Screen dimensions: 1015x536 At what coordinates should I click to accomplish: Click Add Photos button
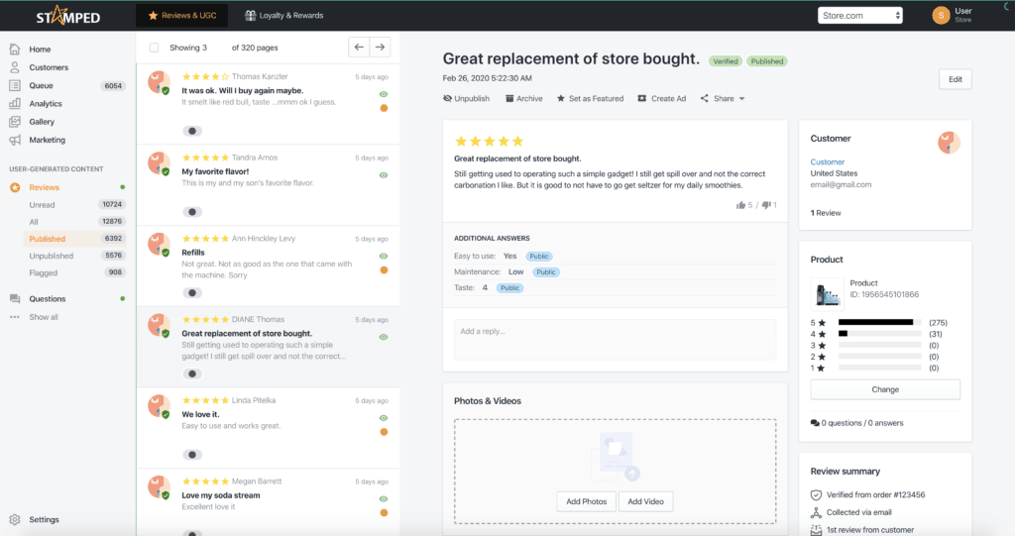(587, 501)
